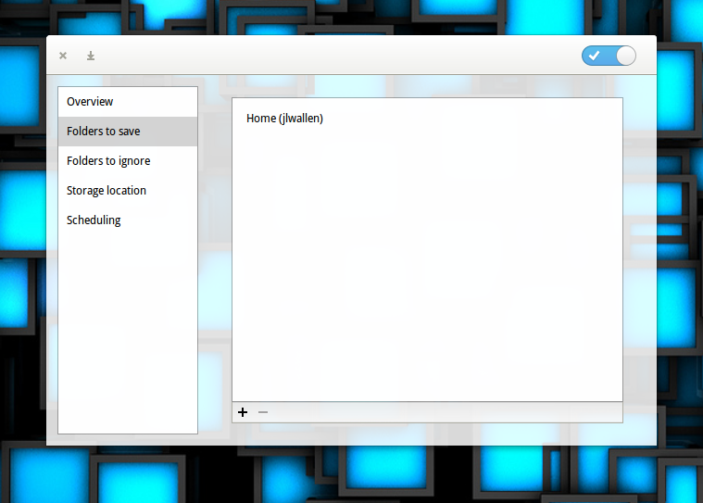The image size is (703, 503).
Task: Click the download/restore arrow icon
Action: (91, 56)
